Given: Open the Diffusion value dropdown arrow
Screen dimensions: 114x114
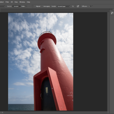Looking at the screenshot, I should coord(92,6).
